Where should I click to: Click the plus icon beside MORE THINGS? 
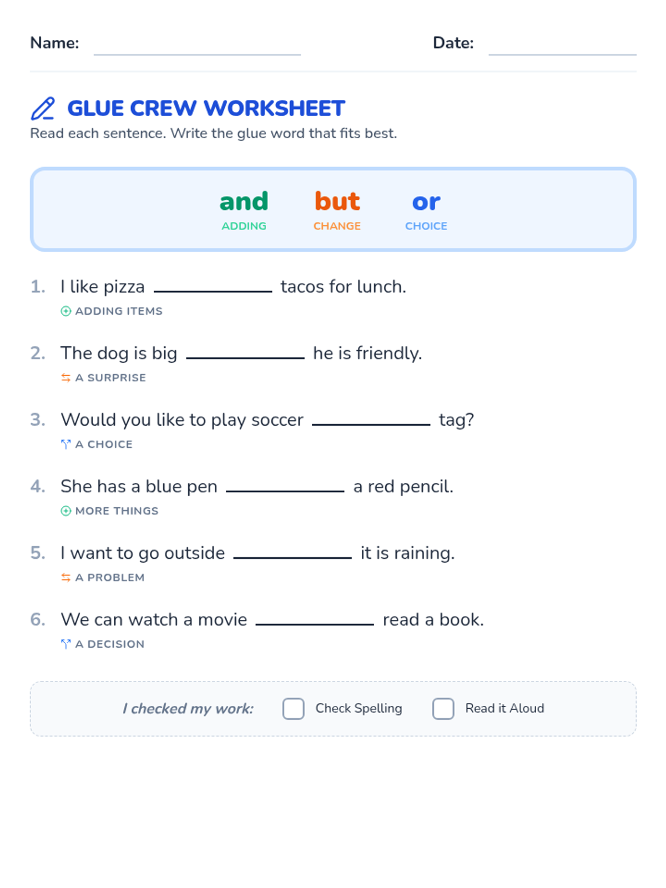(x=65, y=511)
